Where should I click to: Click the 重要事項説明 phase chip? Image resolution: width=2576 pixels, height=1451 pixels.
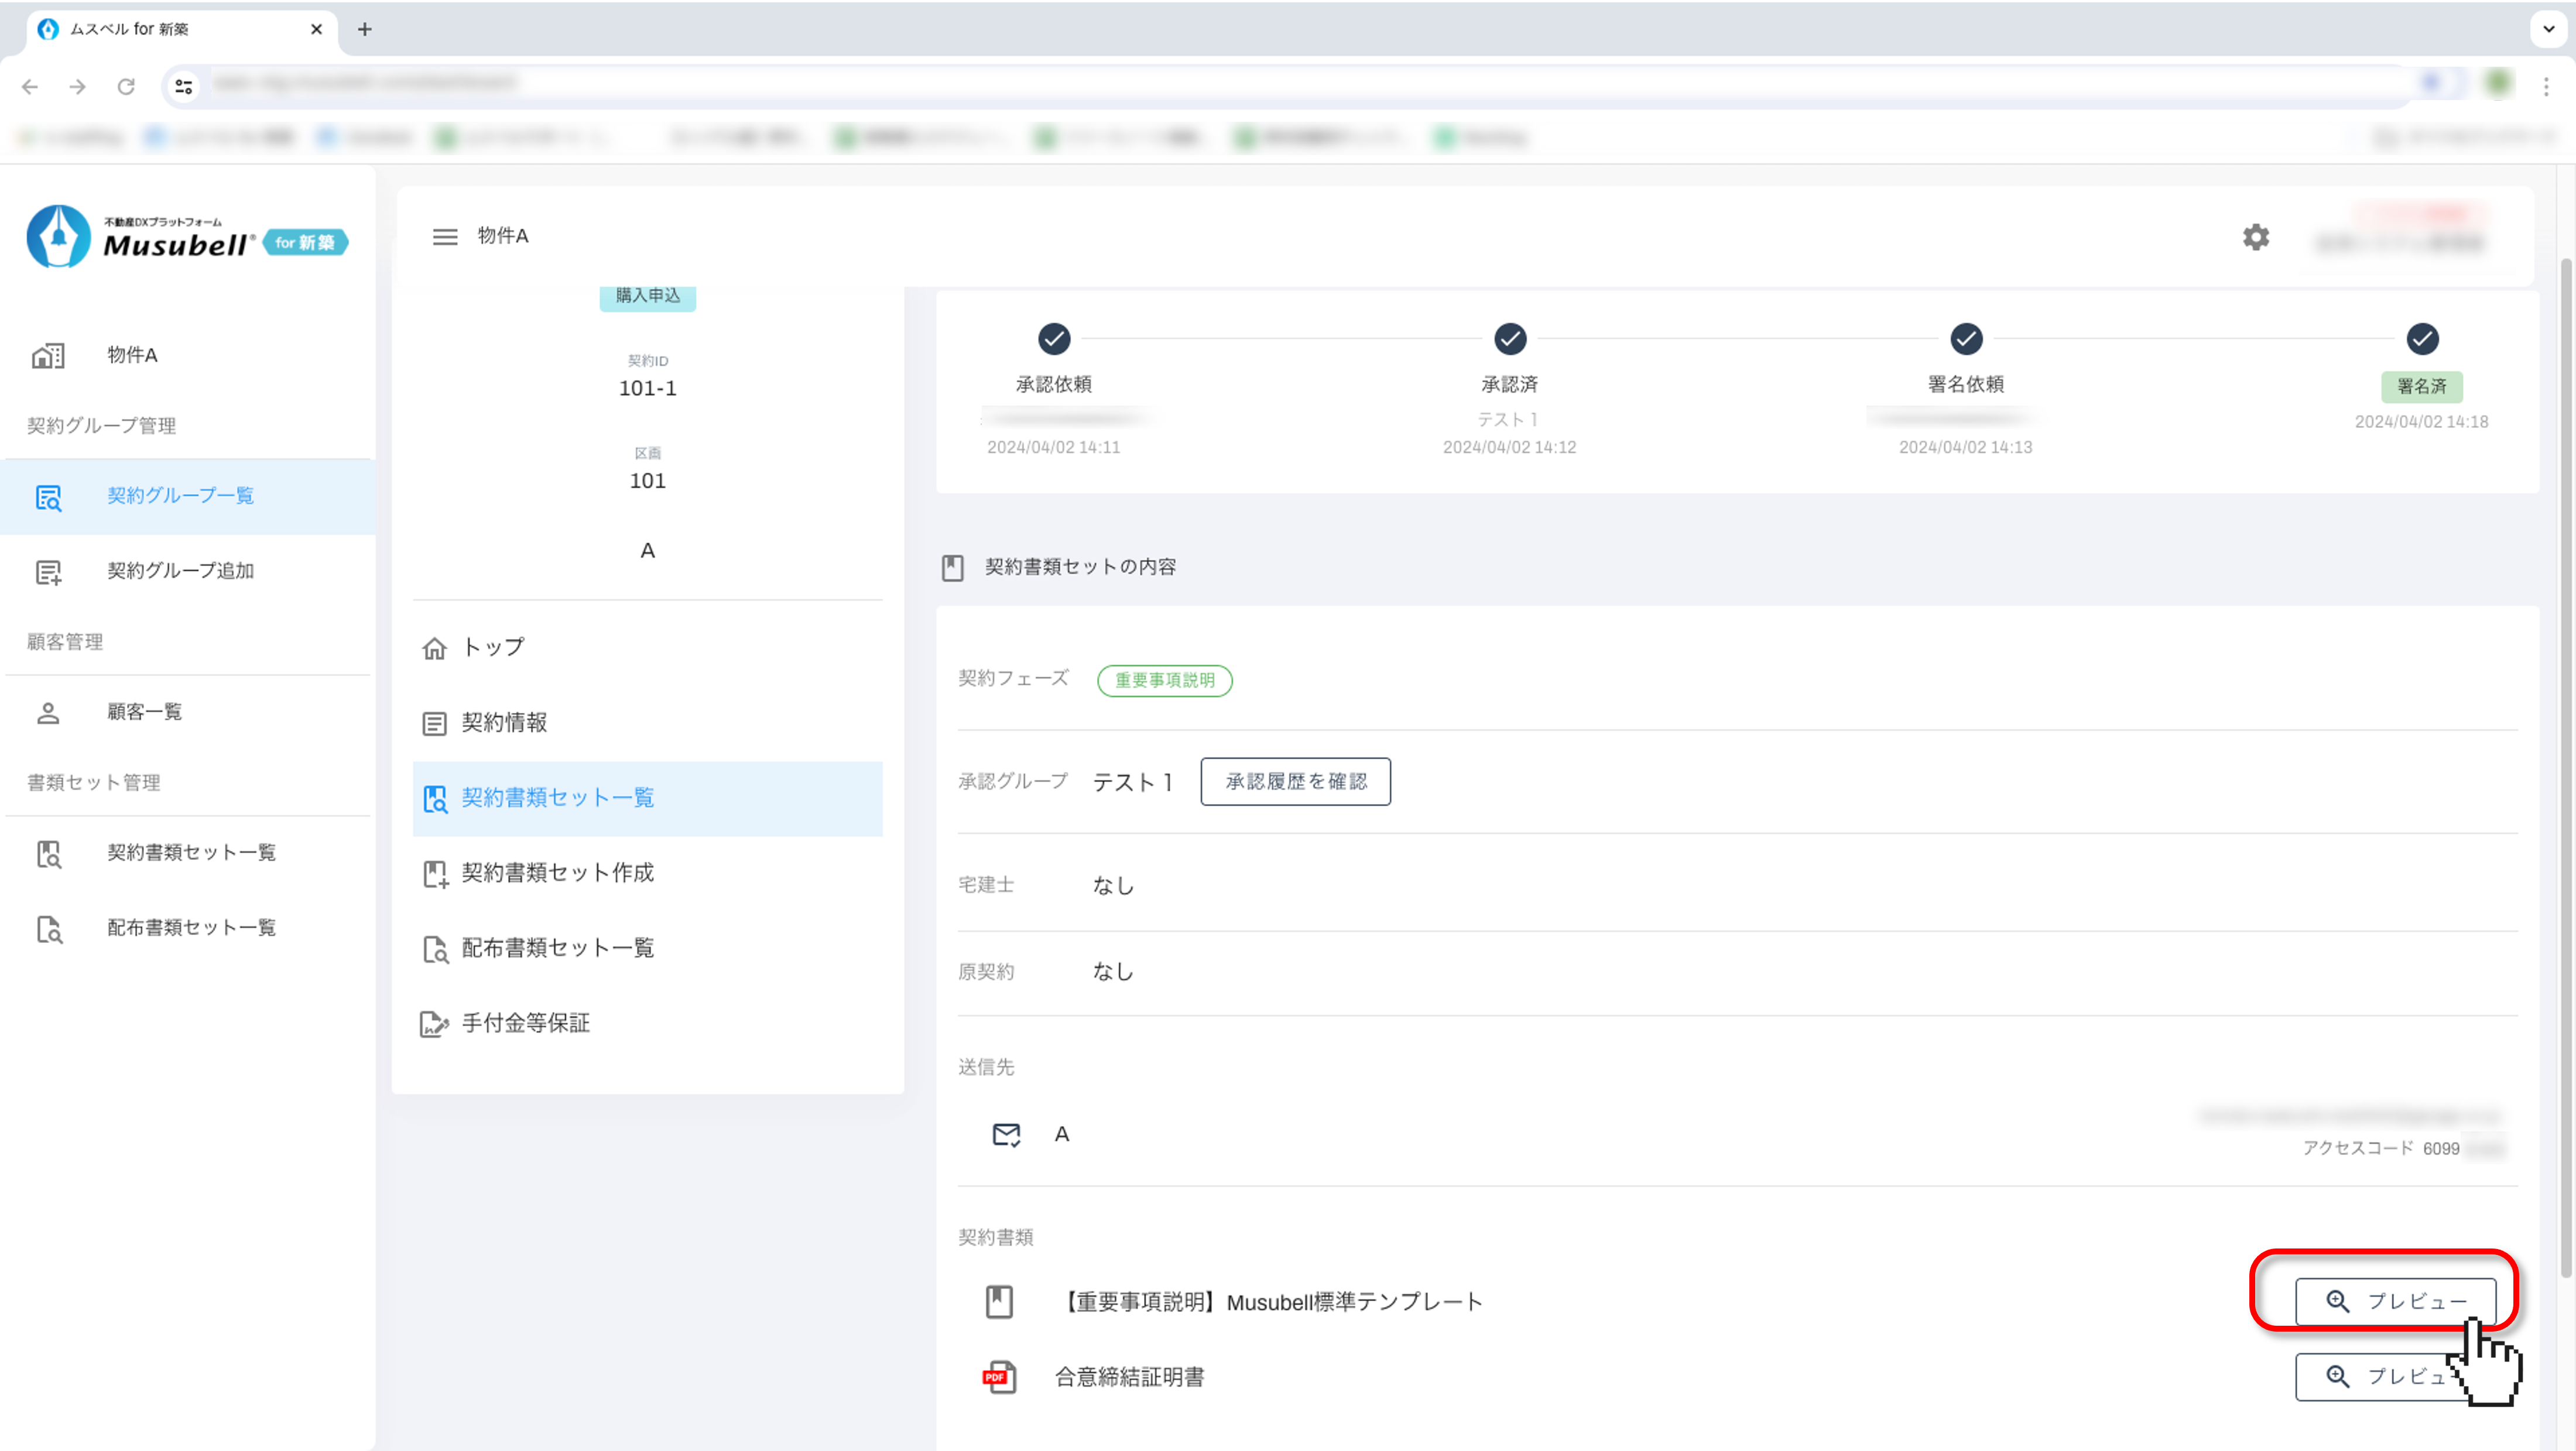(1164, 681)
